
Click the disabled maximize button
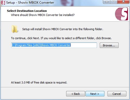click(x=114, y=2)
